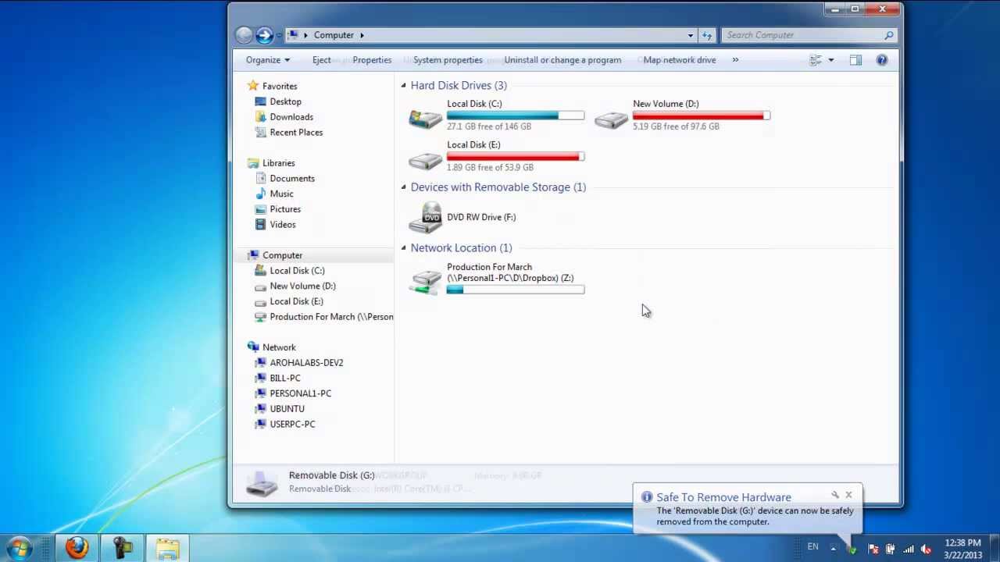Click Eject in the toolbar

tap(322, 60)
